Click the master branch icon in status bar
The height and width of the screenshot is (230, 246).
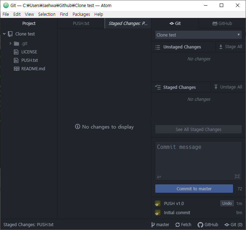point(153,225)
